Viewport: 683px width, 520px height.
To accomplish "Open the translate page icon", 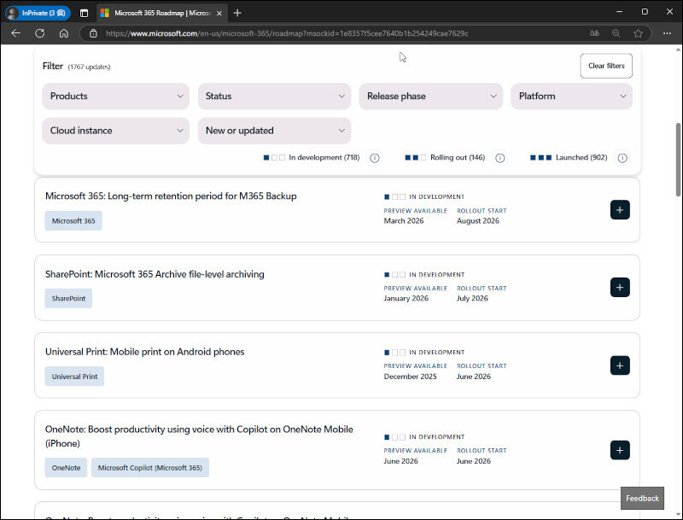I will pos(594,33).
